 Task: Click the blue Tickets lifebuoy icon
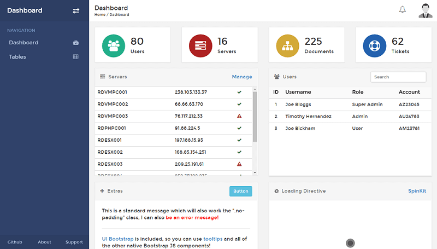click(x=375, y=46)
